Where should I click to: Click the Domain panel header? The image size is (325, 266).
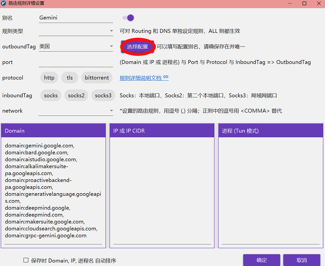(x=53, y=131)
